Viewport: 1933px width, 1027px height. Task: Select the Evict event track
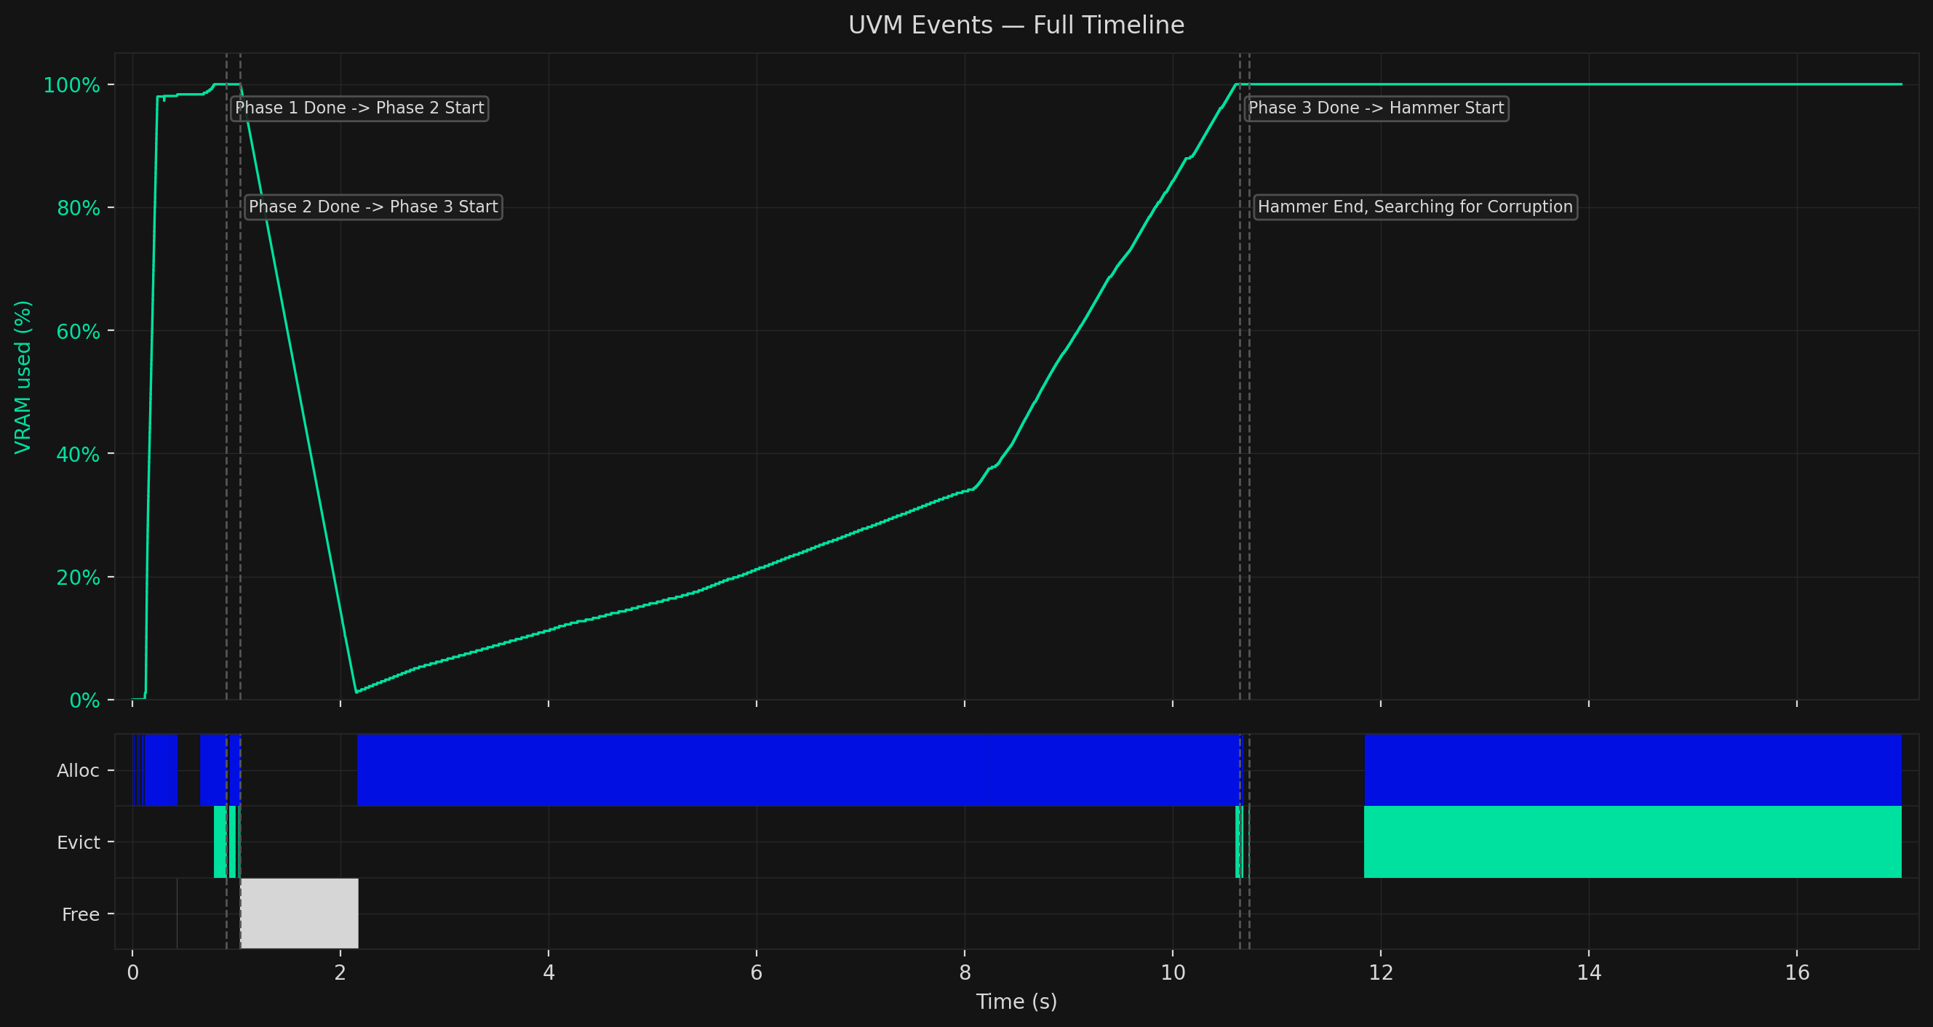[x=79, y=842]
